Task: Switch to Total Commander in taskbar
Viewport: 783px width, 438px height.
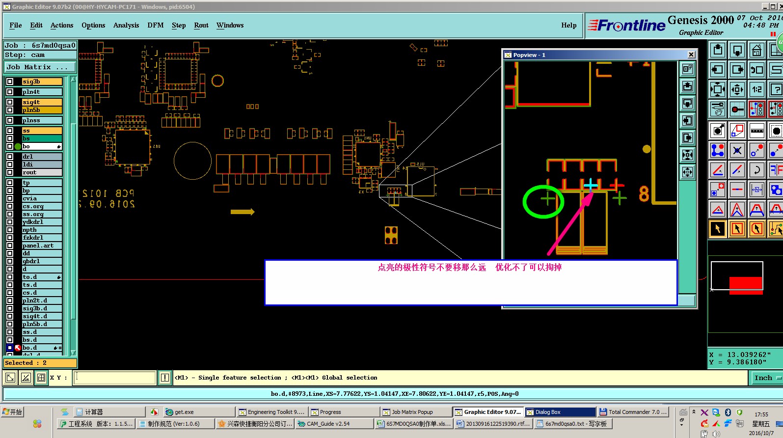Action: pyautogui.click(x=633, y=412)
